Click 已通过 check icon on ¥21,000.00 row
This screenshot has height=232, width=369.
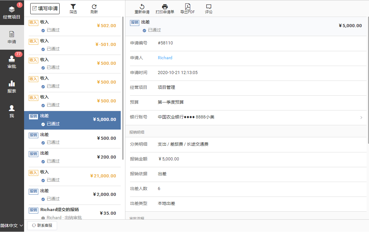point(43,180)
